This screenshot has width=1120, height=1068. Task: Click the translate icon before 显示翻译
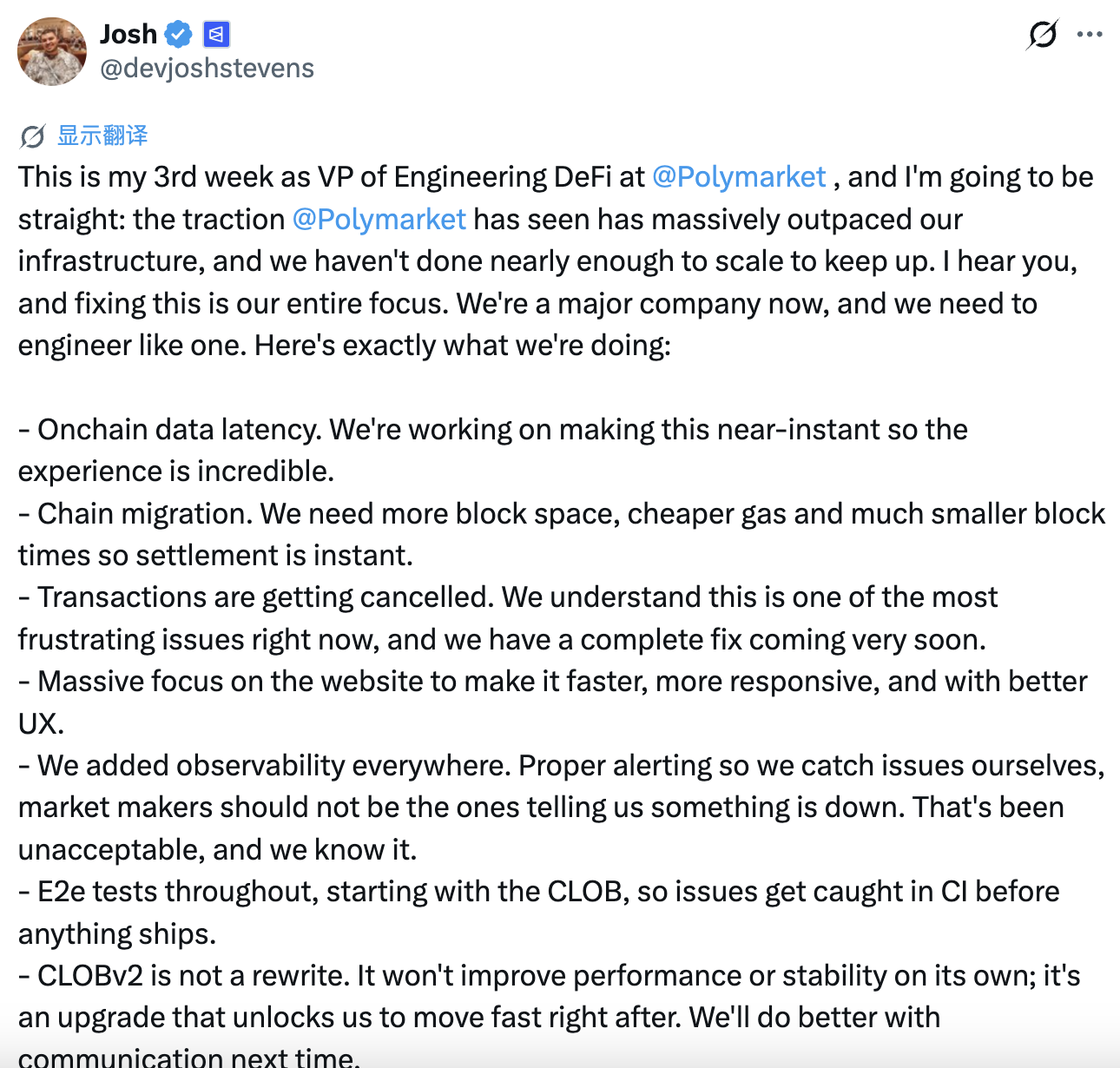pyautogui.click(x=33, y=136)
